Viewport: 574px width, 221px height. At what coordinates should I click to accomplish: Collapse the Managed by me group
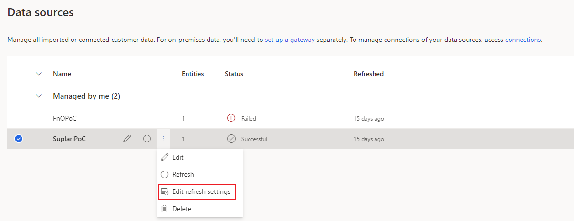(x=39, y=96)
